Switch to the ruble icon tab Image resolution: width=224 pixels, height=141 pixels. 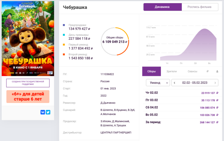point(208,72)
